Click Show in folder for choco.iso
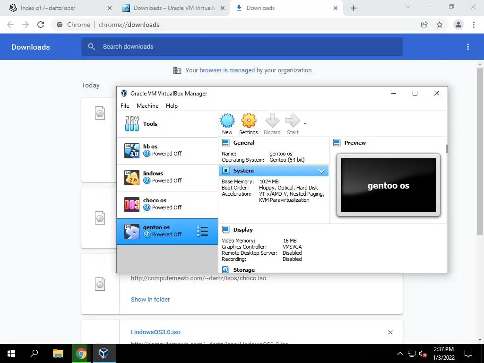484x363 pixels. point(150,299)
